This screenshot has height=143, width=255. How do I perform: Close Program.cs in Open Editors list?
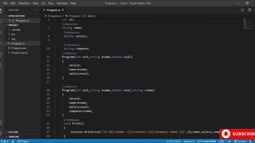[x=10, y=20]
